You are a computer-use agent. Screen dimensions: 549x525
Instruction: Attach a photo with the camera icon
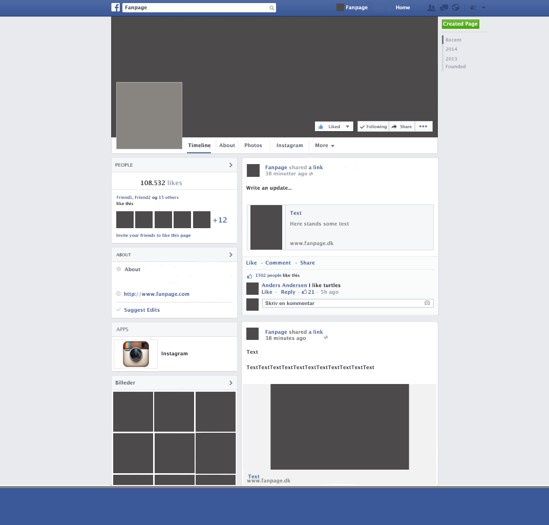pyautogui.click(x=427, y=303)
